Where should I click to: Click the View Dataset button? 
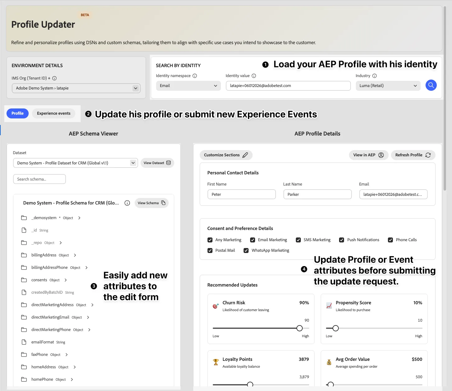coord(157,163)
